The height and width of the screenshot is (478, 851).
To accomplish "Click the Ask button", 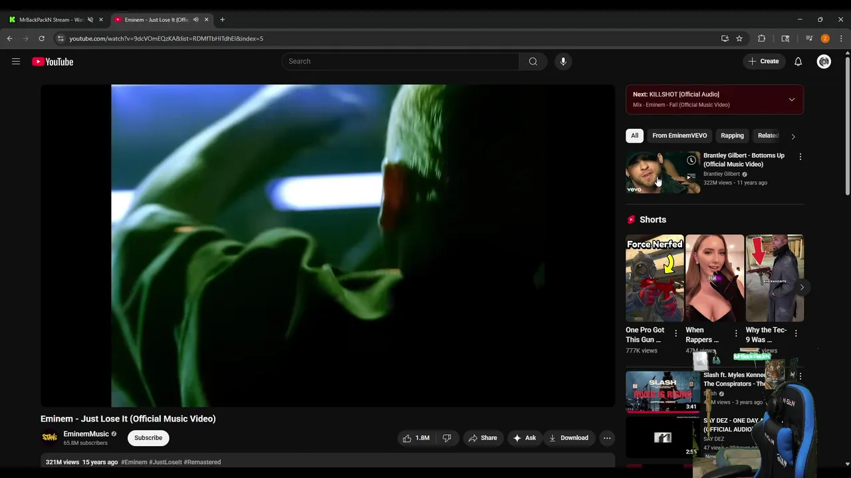I will 524,438.
